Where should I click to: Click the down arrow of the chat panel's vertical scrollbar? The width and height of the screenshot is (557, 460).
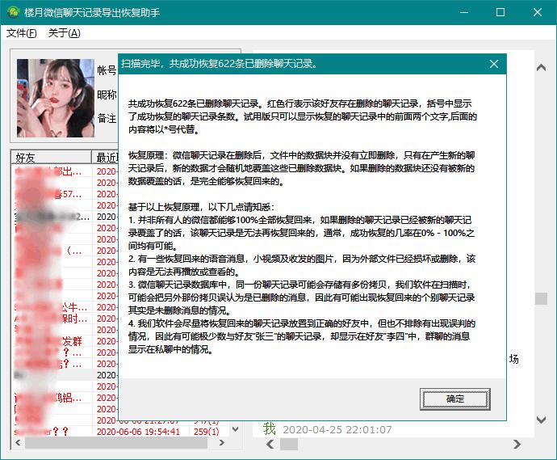coord(541,420)
